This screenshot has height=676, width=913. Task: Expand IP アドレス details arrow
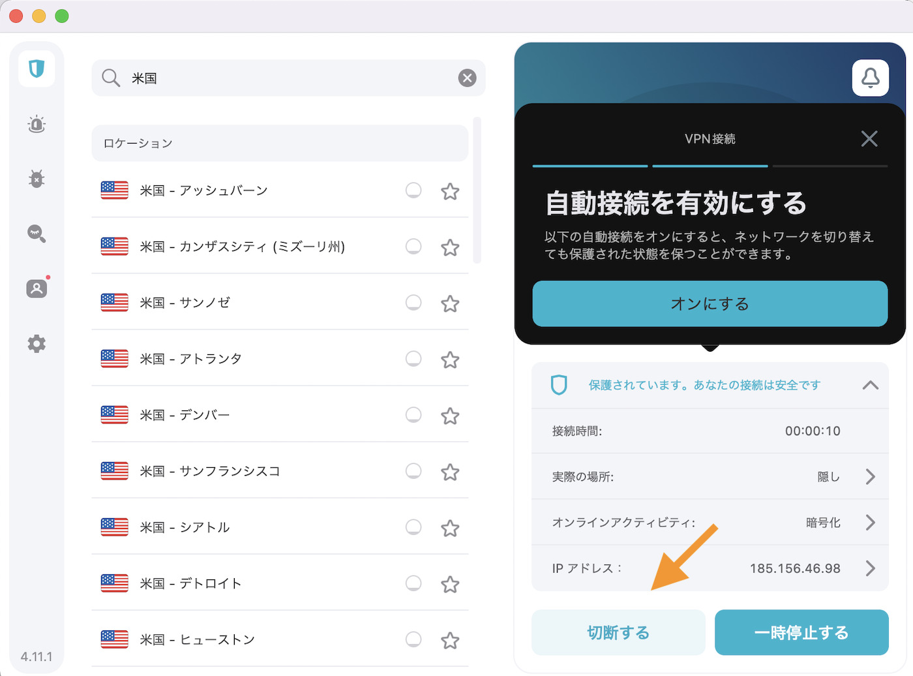pyautogui.click(x=871, y=568)
